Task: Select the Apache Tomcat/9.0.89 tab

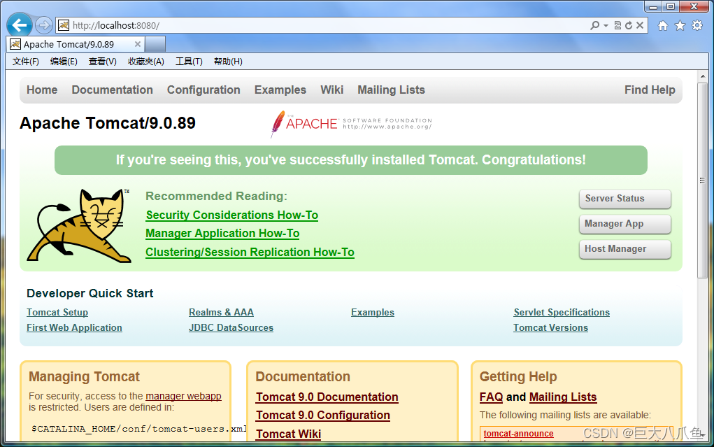Action: [76, 44]
